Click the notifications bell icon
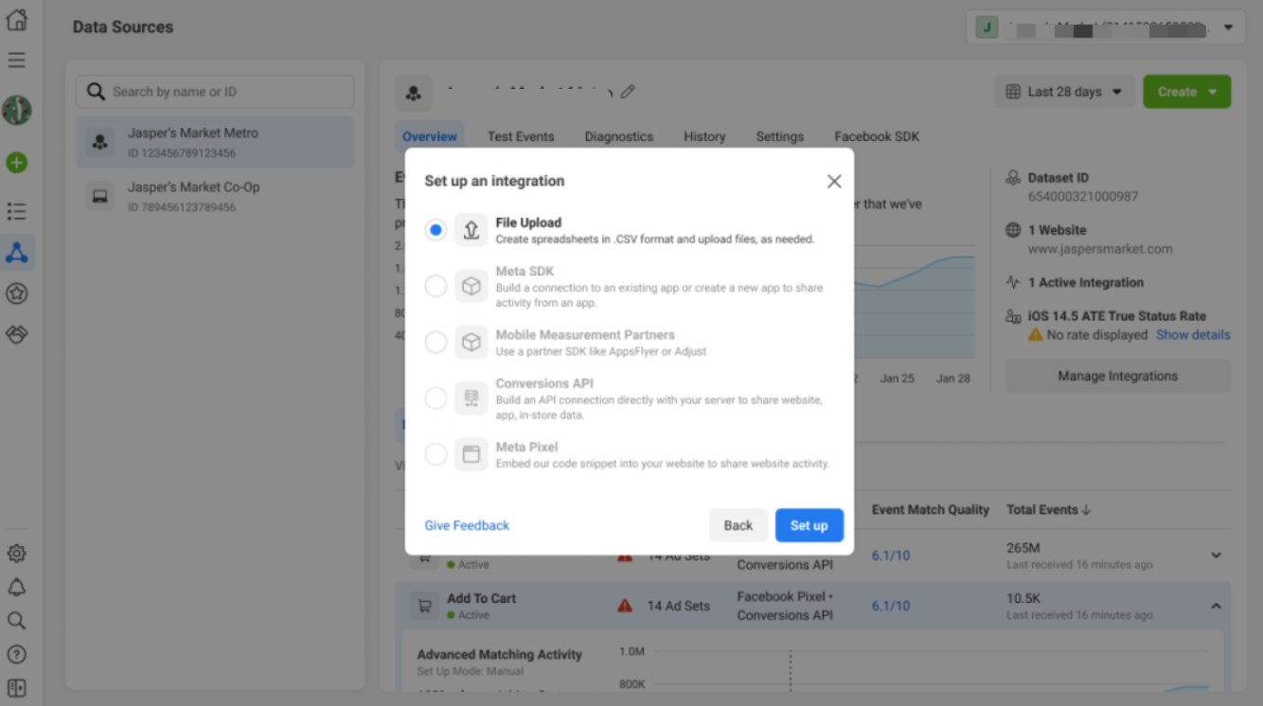Viewport: 1263px width, 706px height. pos(17,588)
